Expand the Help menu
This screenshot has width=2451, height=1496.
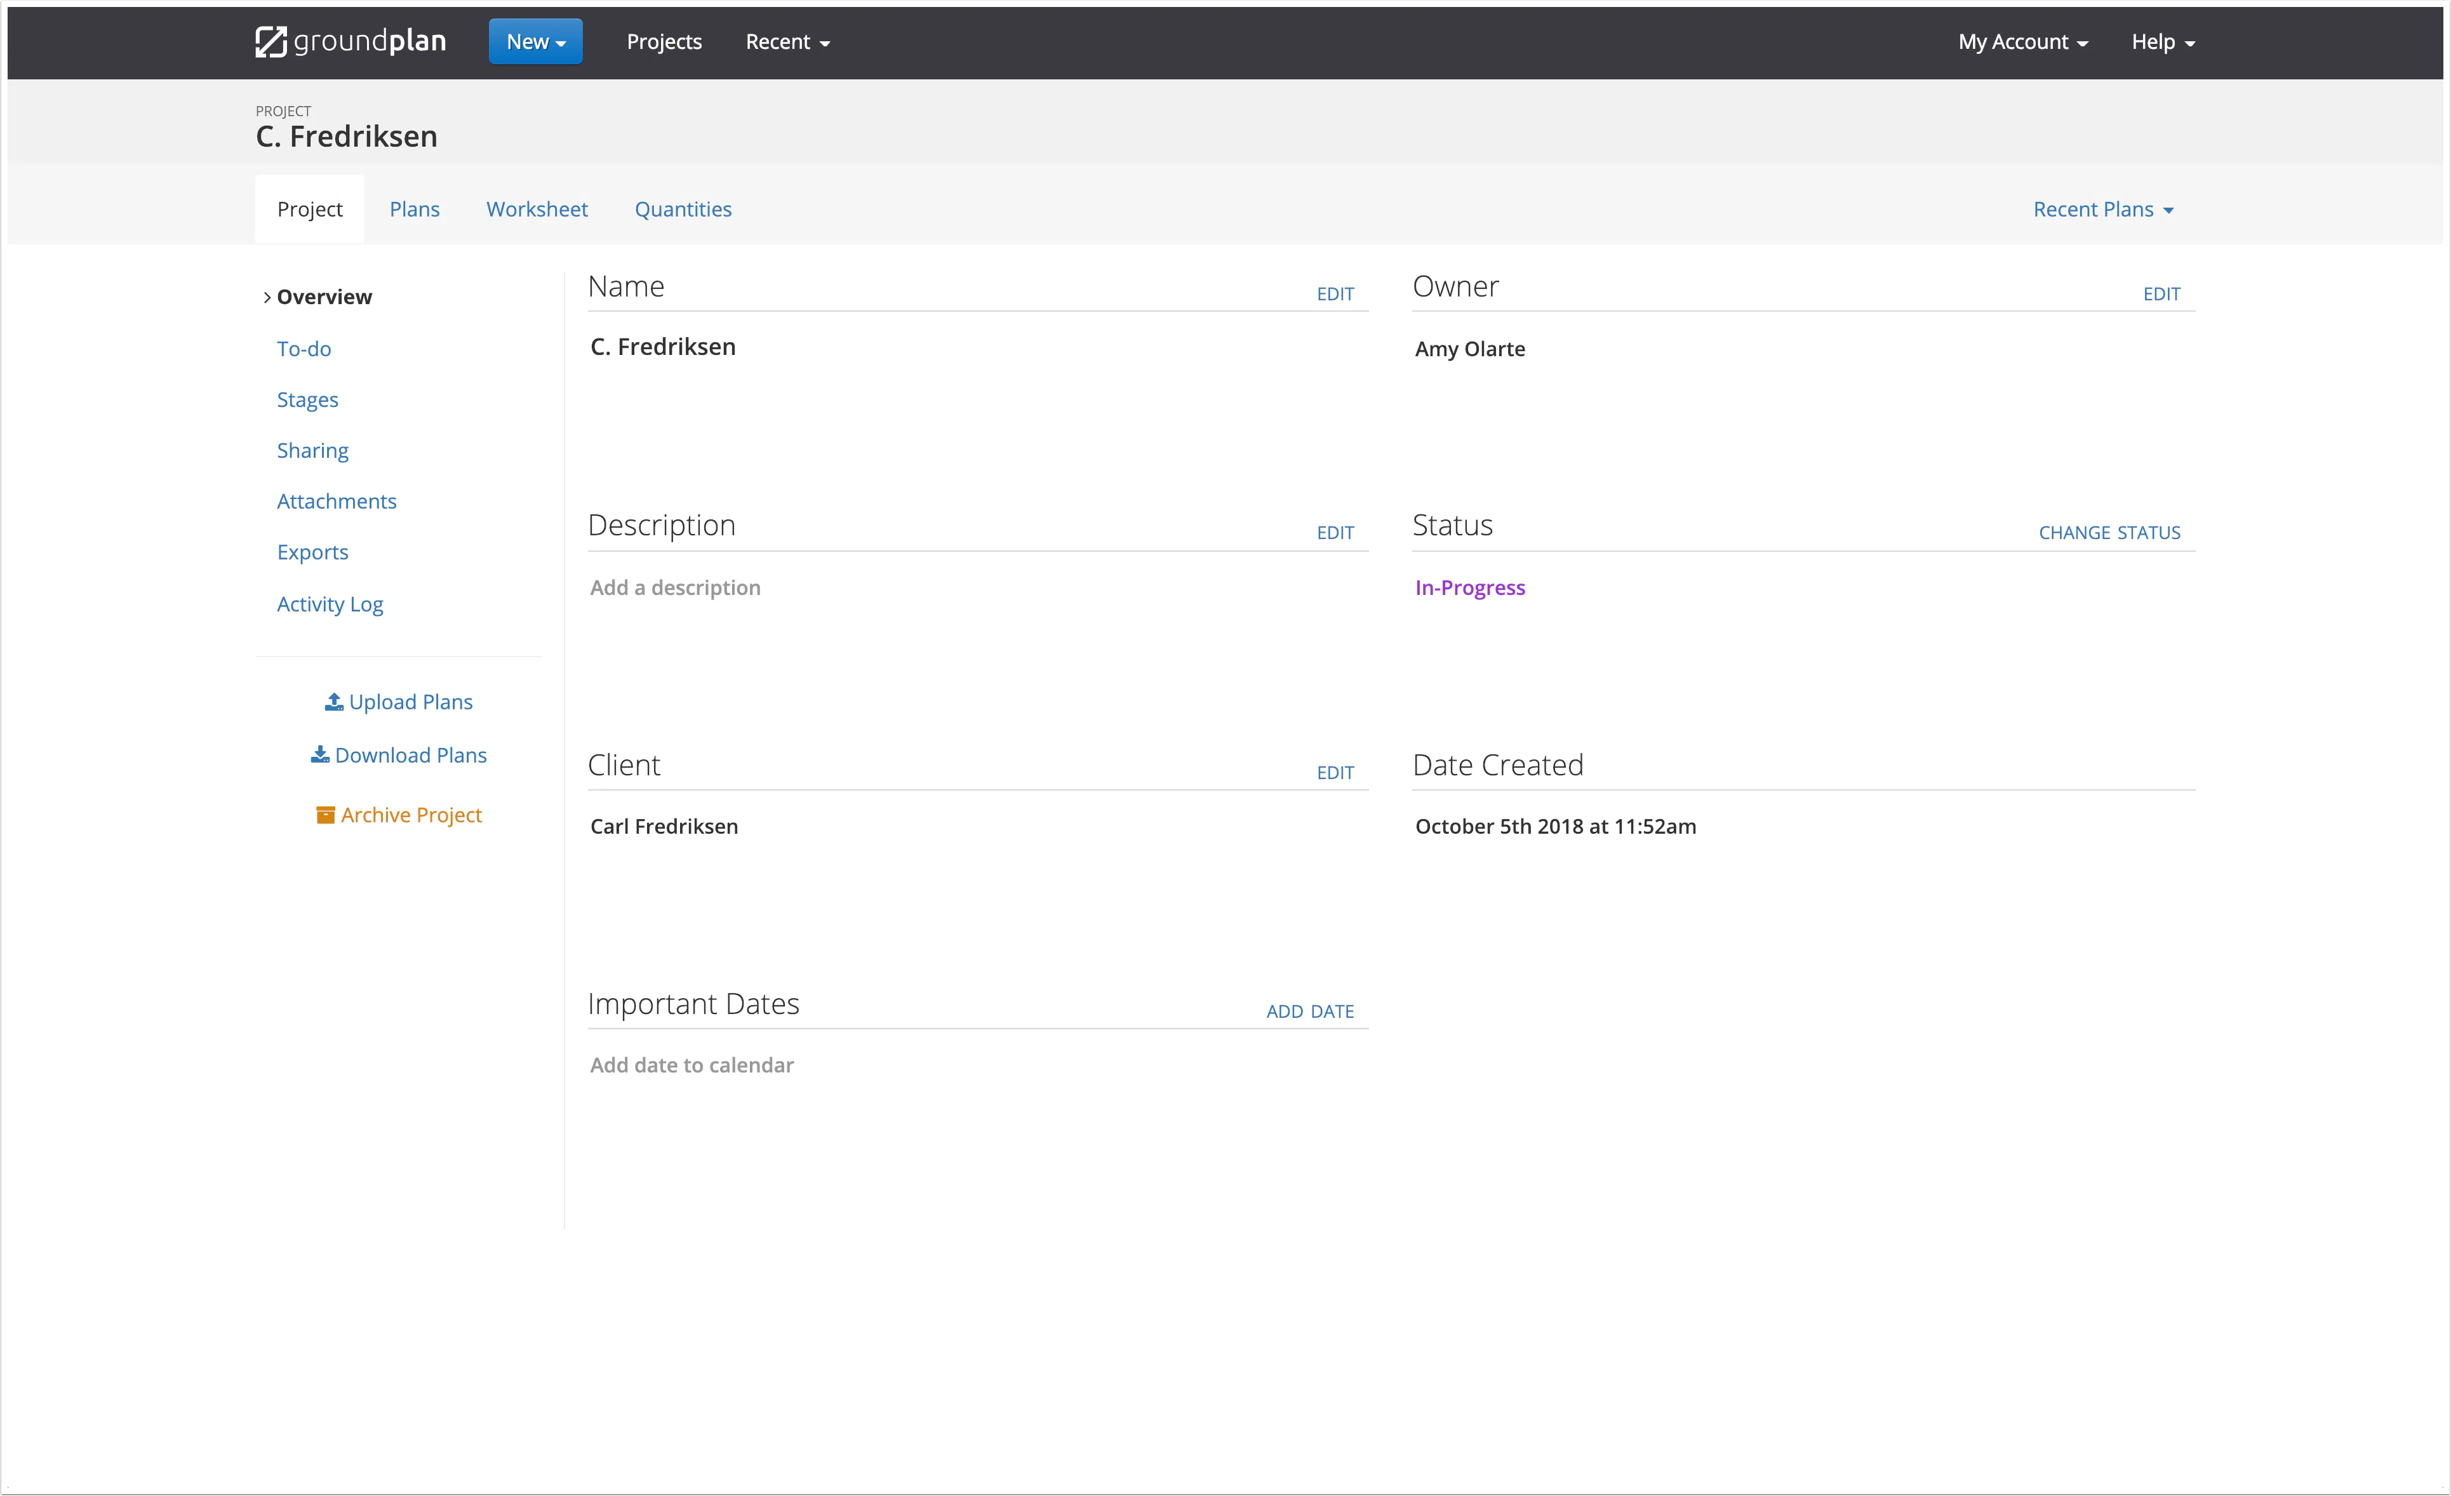pyautogui.click(x=2161, y=41)
